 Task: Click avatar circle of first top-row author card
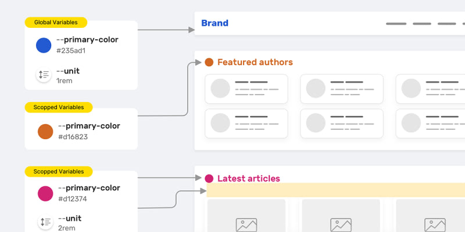point(220,88)
